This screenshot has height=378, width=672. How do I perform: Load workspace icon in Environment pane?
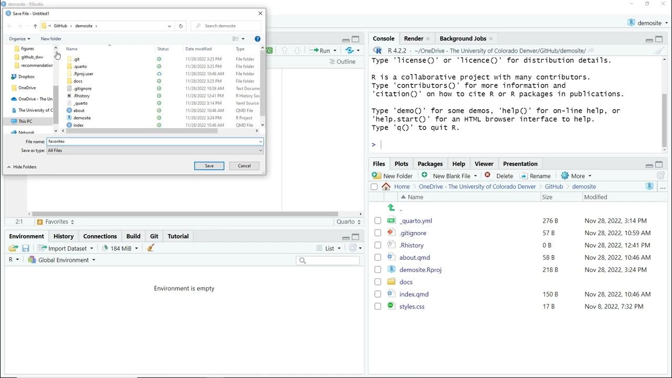point(14,248)
